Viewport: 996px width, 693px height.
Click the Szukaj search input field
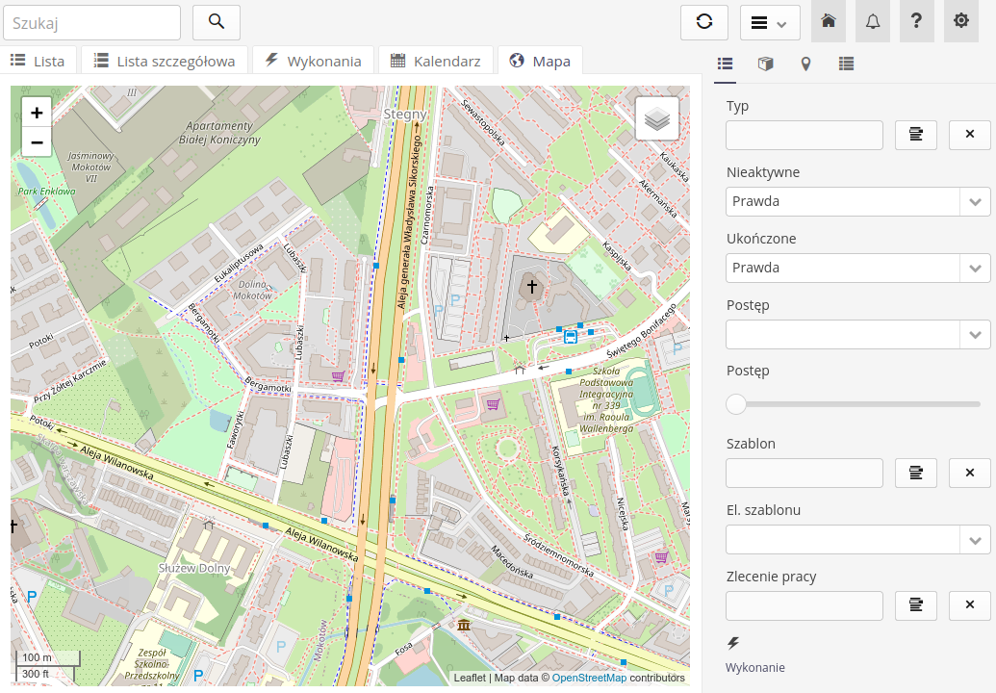coord(91,22)
